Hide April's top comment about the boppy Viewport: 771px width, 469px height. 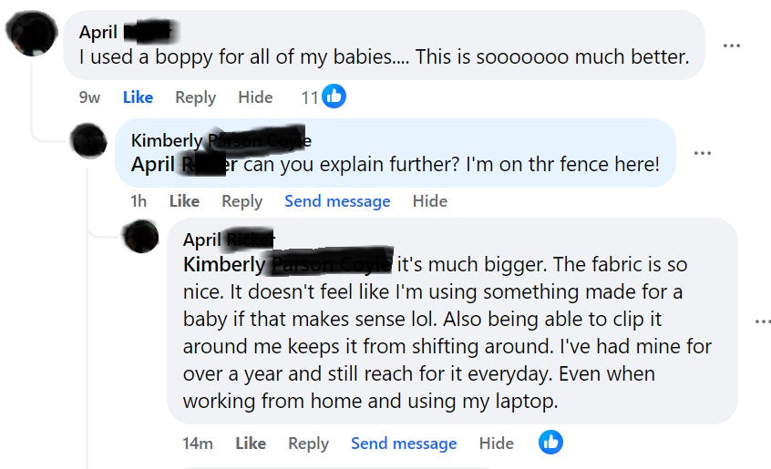[x=255, y=97]
